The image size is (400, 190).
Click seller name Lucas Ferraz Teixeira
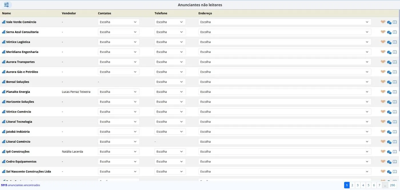(x=76, y=92)
